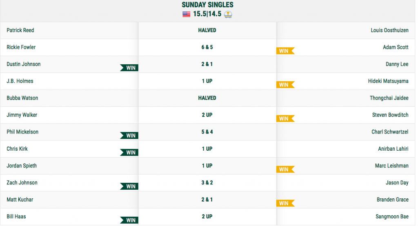Click the USA flag icon in header
Image resolution: width=418 pixels, height=226 pixels.
point(186,14)
